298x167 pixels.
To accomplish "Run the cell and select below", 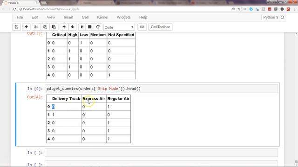I will tap(82, 27).
